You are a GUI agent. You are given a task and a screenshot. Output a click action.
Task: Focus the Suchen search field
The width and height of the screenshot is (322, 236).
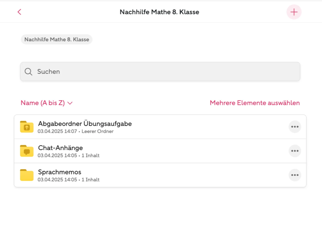160,72
